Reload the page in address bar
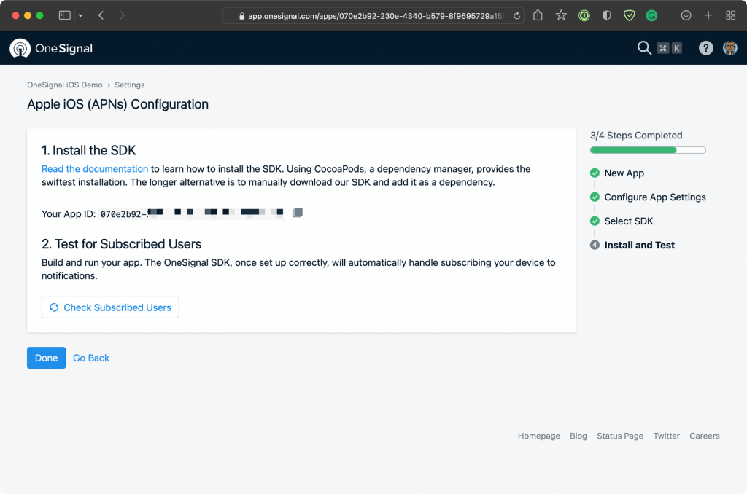 click(516, 16)
